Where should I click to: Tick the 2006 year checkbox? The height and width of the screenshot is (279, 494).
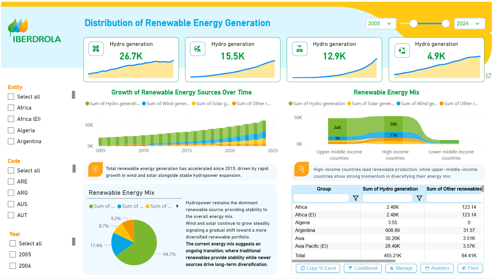pyautogui.click(x=13, y=266)
